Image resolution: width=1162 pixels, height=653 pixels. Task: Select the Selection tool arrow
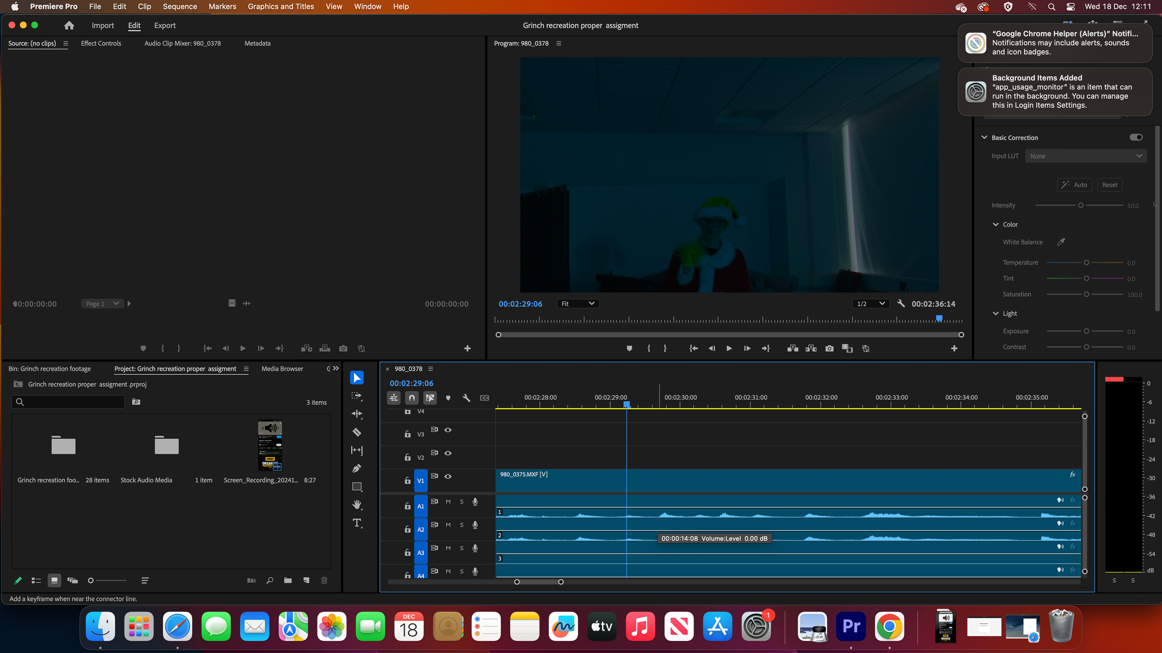tap(356, 378)
